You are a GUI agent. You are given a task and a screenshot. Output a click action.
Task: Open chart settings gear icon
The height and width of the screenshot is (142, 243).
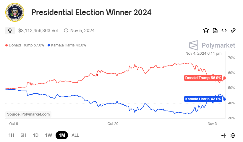point(233,135)
